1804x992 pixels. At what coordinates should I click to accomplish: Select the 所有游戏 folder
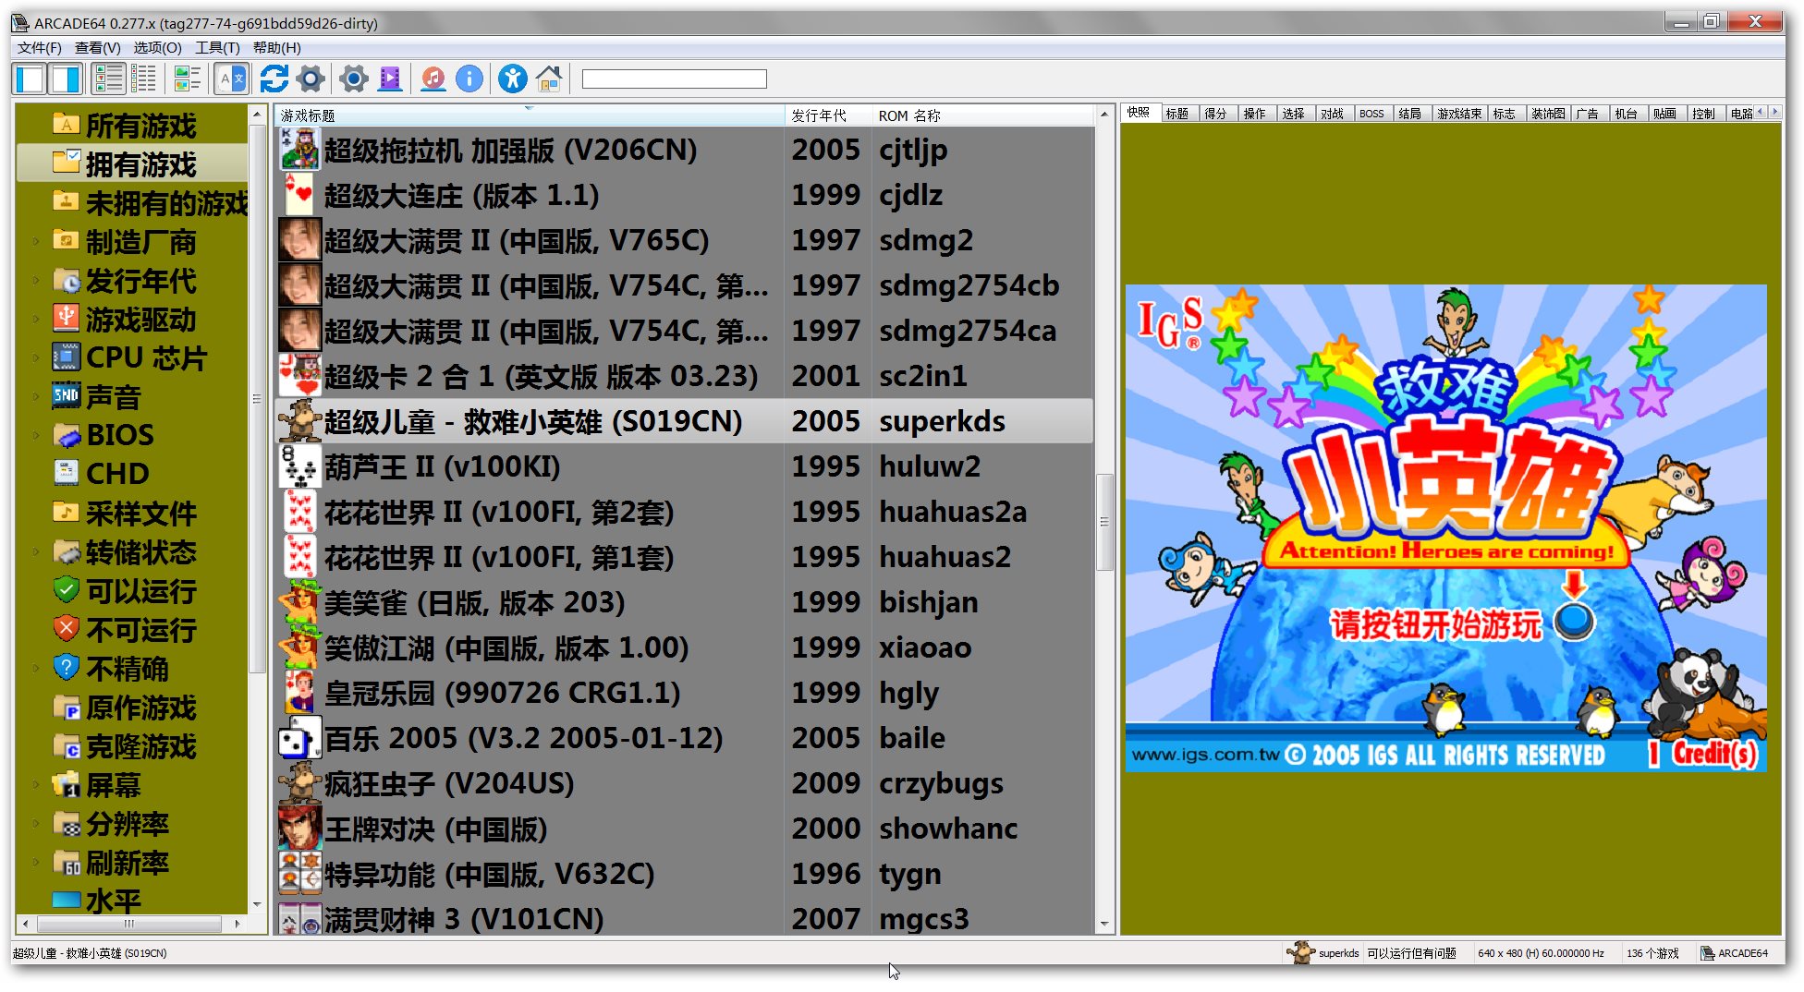pos(140,125)
